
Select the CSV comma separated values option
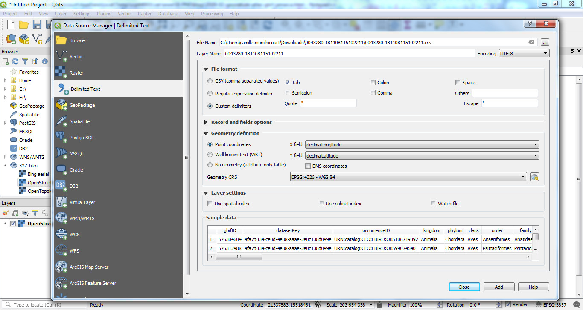[210, 81]
